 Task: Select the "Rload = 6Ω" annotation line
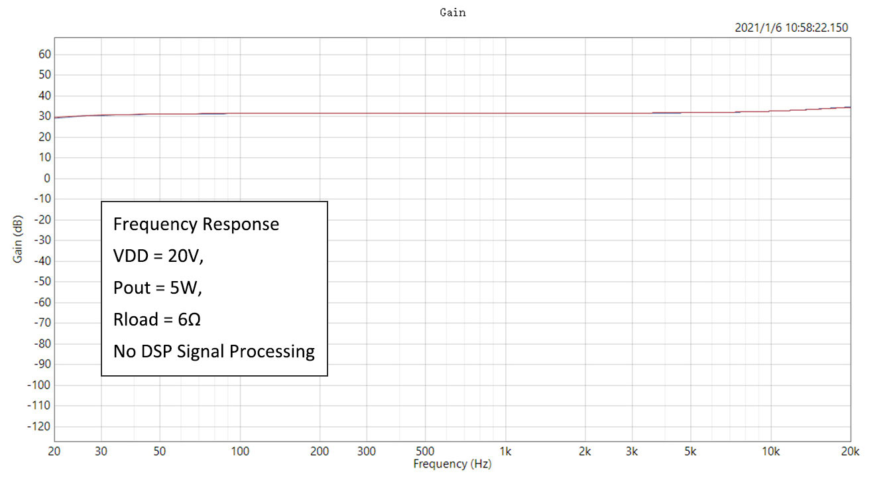click(157, 320)
